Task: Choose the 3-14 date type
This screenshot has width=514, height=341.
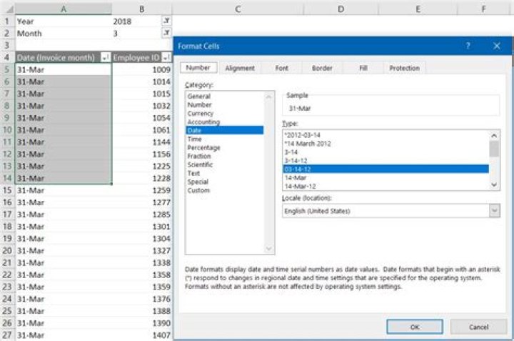Action: pos(385,152)
